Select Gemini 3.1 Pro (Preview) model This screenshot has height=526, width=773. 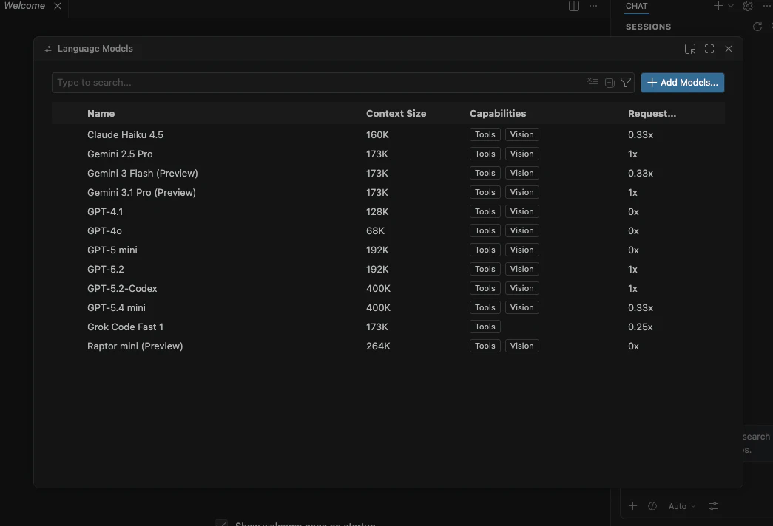tap(388, 192)
